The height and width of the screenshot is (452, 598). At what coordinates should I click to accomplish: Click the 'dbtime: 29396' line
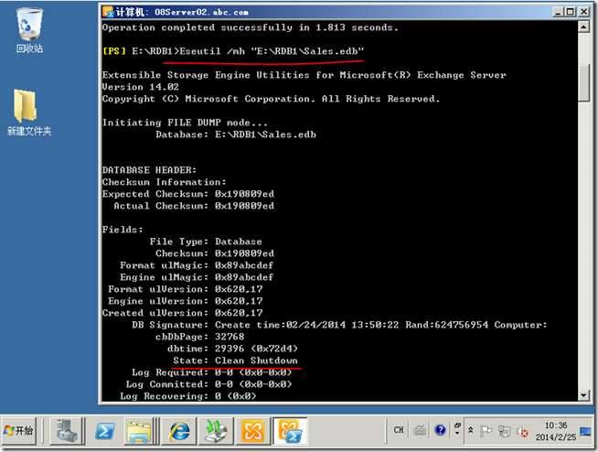click(x=232, y=349)
